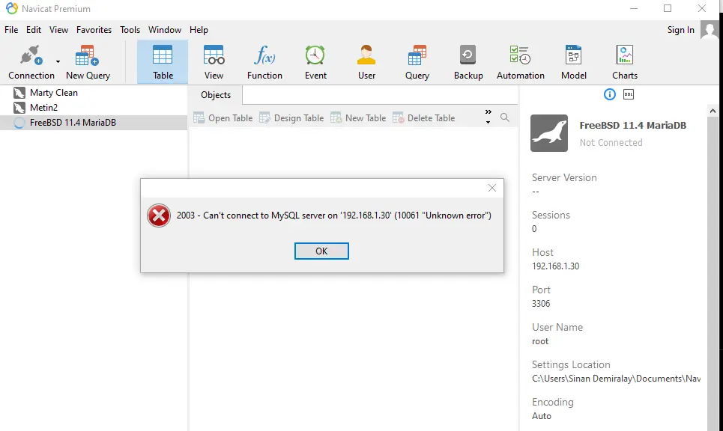This screenshot has height=431, width=723.
Task: Show the general information panel icon
Action: [x=610, y=94]
